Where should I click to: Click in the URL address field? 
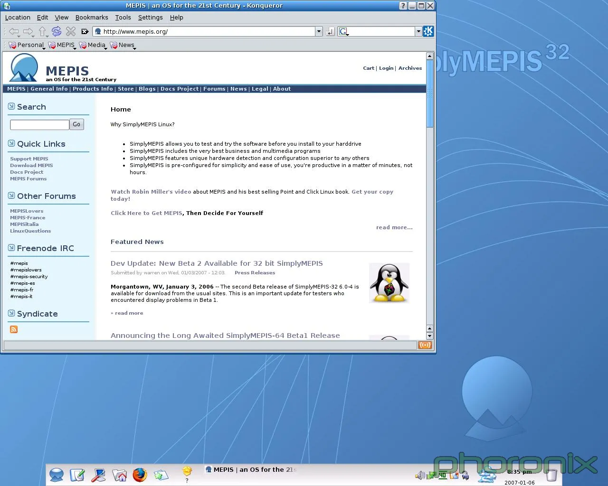click(x=209, y=31)
